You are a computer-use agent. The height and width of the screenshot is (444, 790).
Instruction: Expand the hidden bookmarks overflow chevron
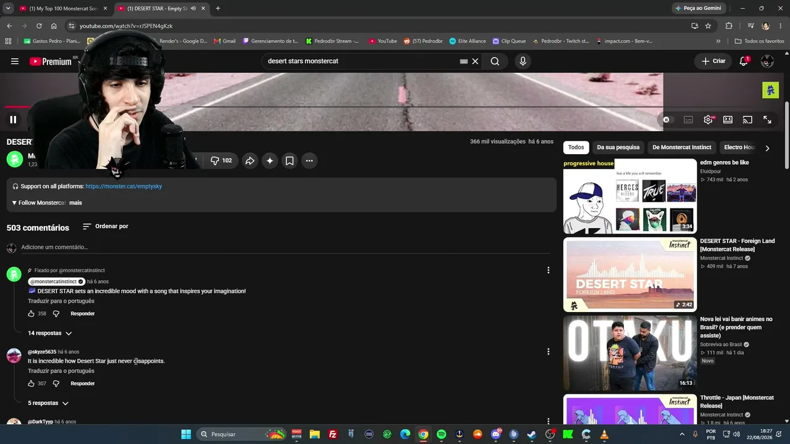[x=718, y=41]
